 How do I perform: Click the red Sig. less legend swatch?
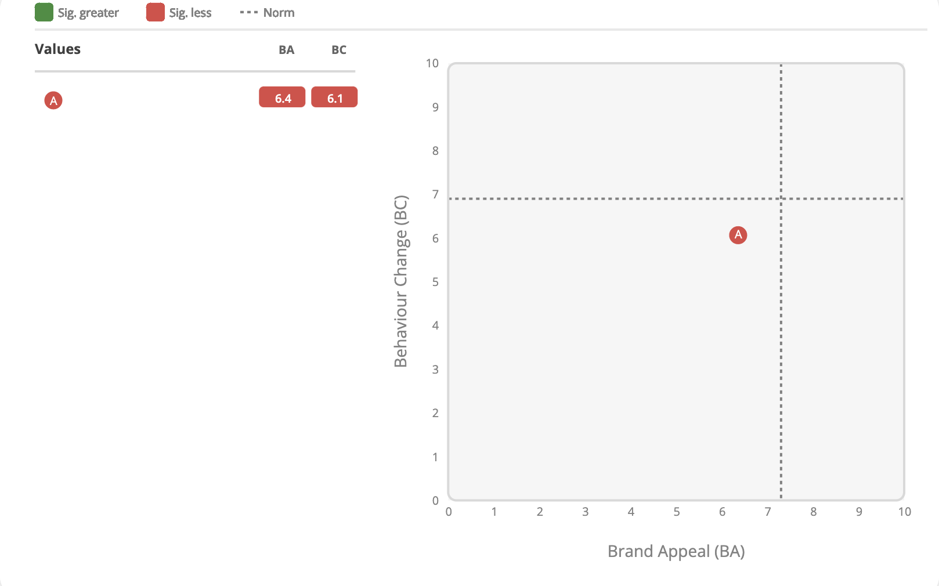(x=155, y=12)
